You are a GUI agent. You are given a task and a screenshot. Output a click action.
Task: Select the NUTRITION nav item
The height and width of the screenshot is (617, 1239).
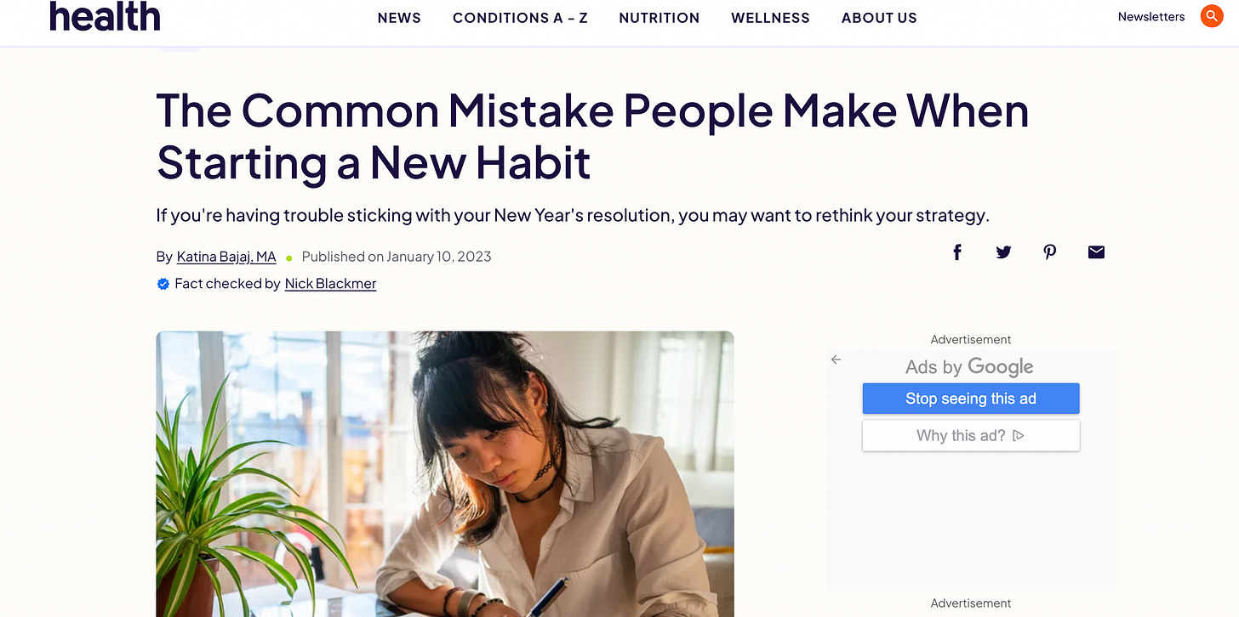[x=659, y=18]
